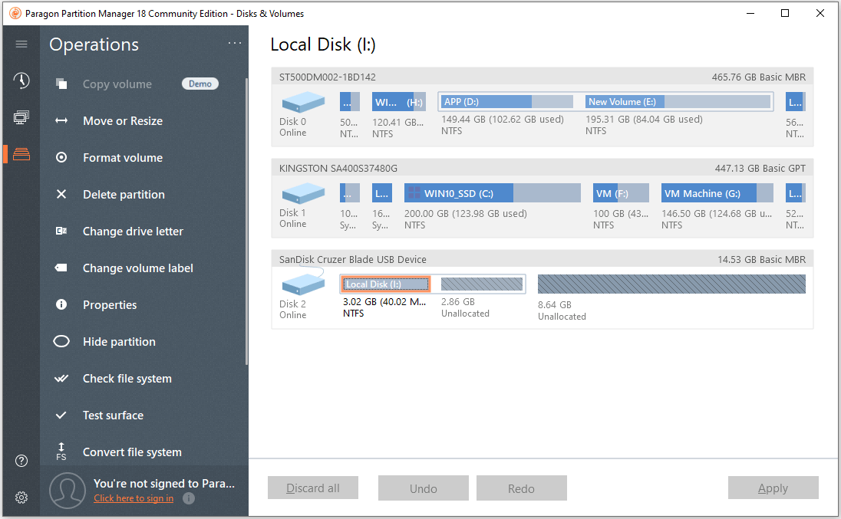Open the Backup & Recovery clock icon
Screen dimensions: 841x519
pyautogui.click(x=21, y=80)
